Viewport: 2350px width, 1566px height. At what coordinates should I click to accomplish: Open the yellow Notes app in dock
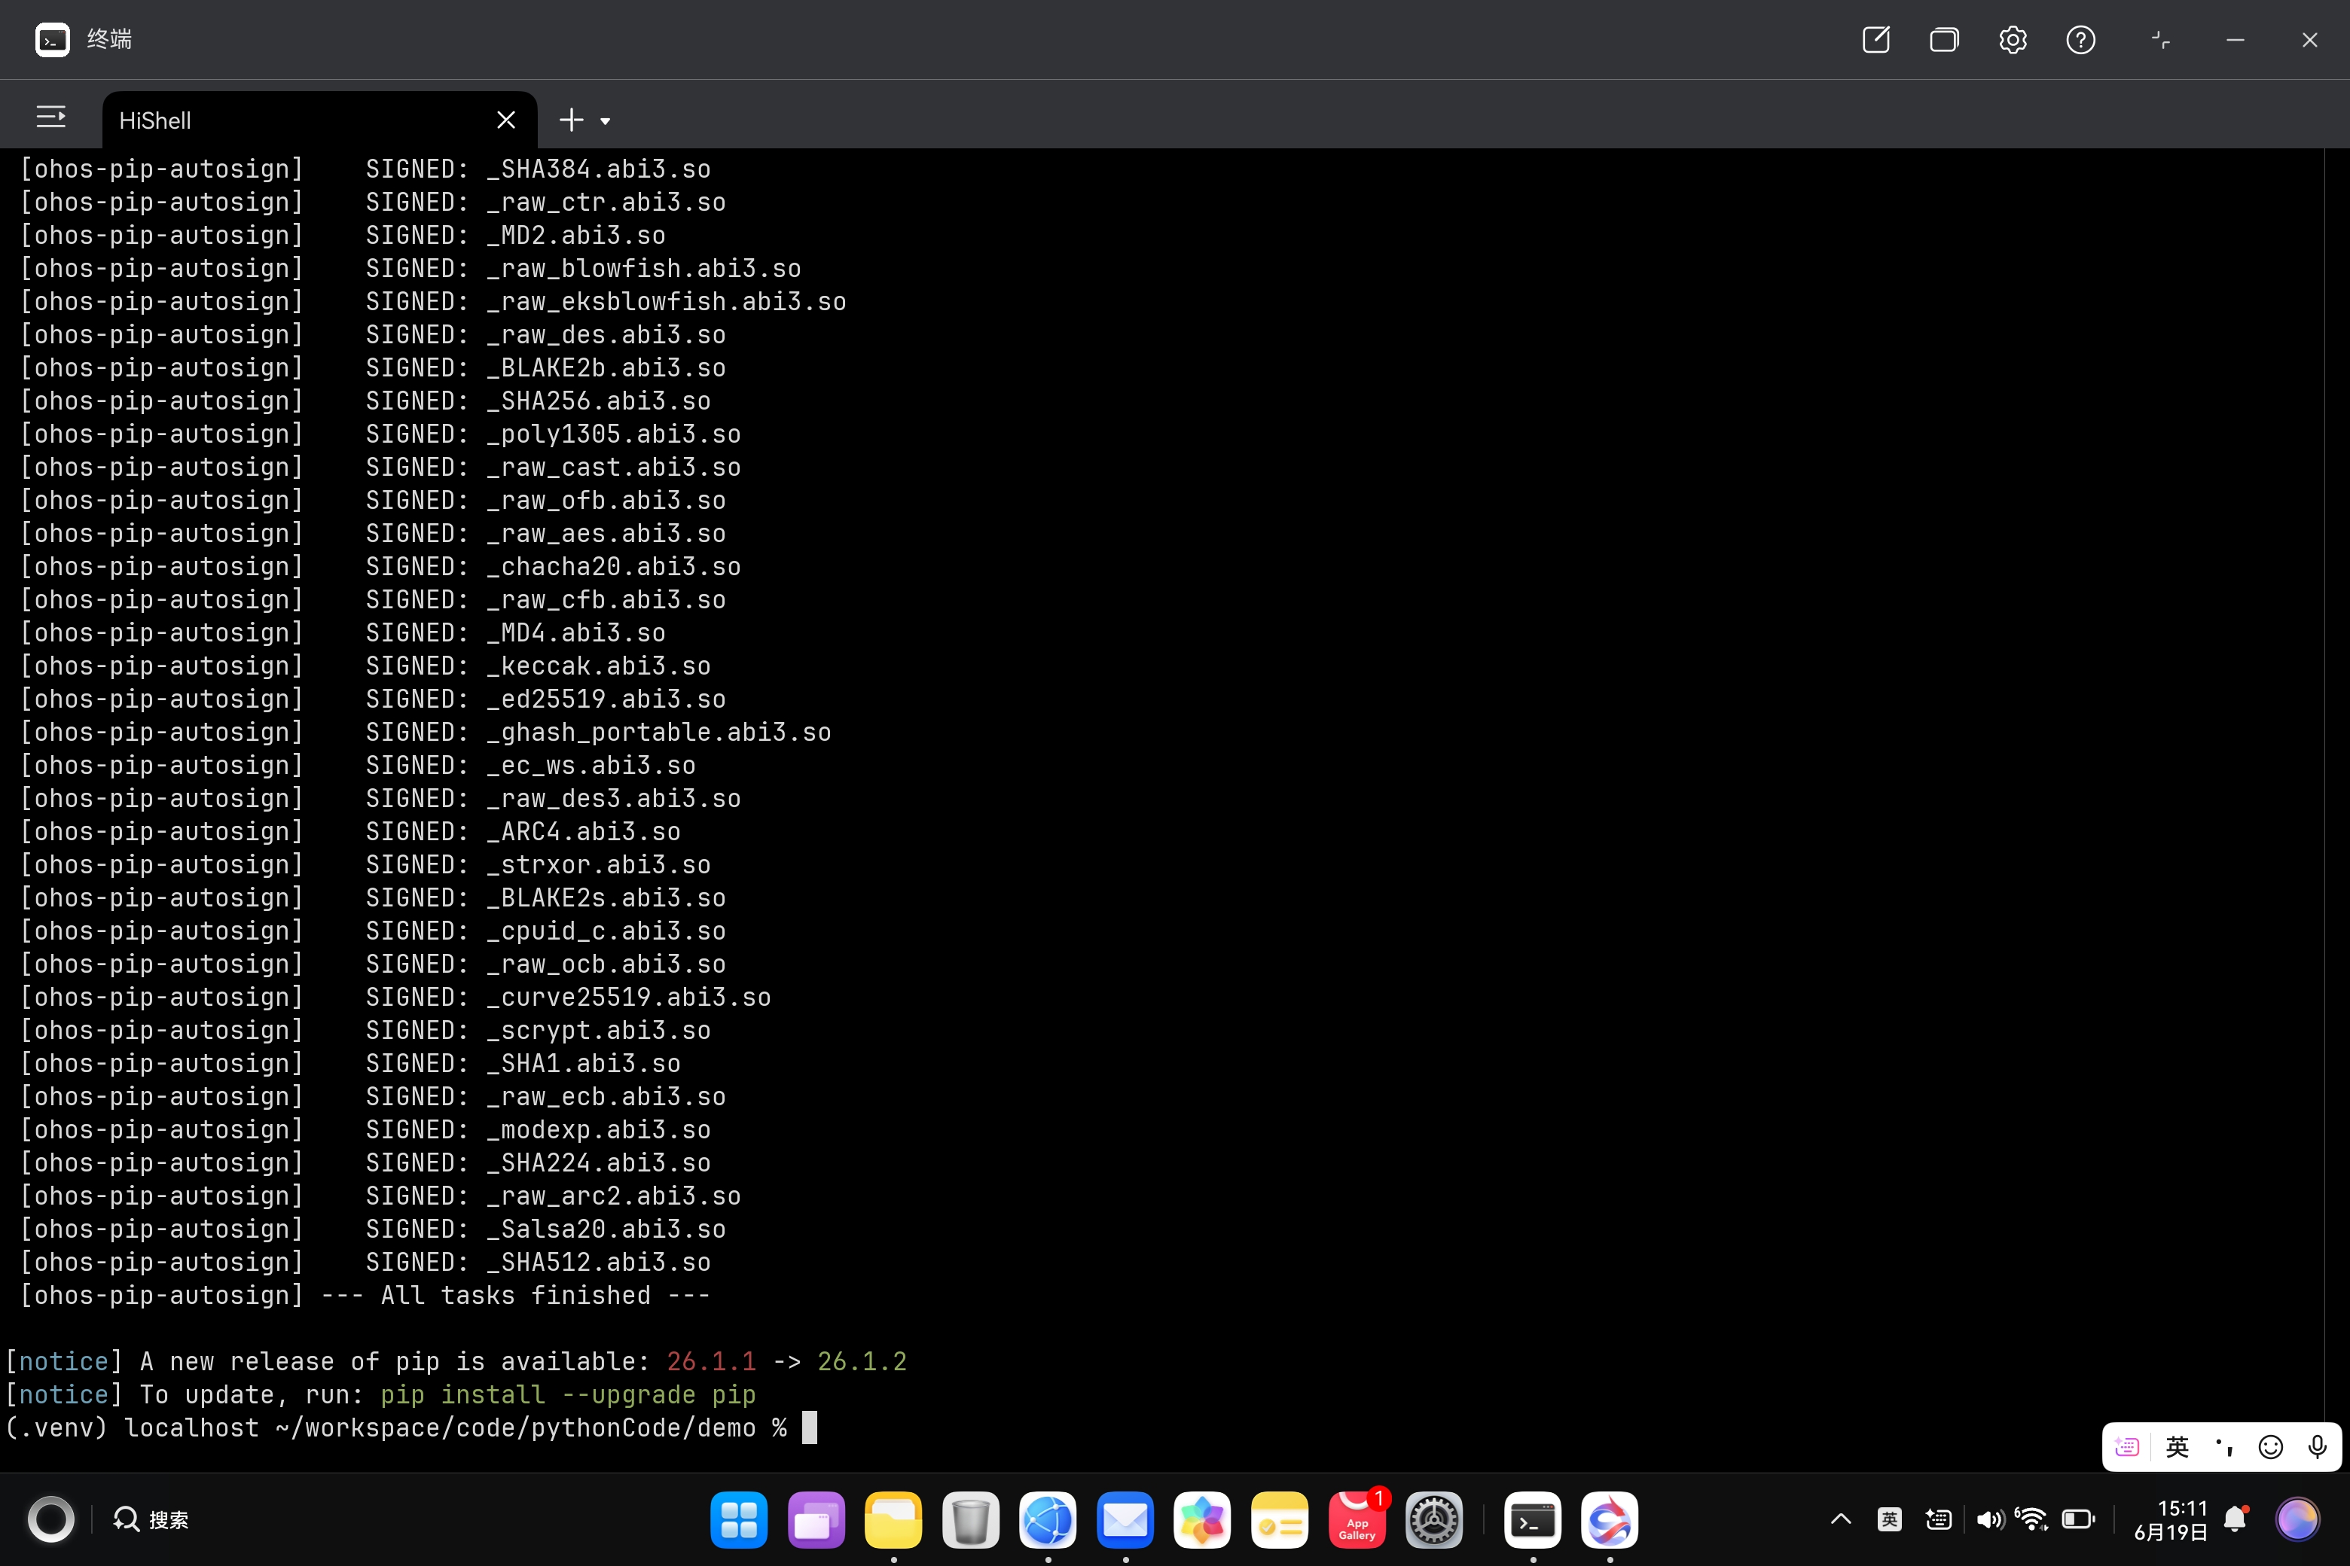(1280, 1520)
